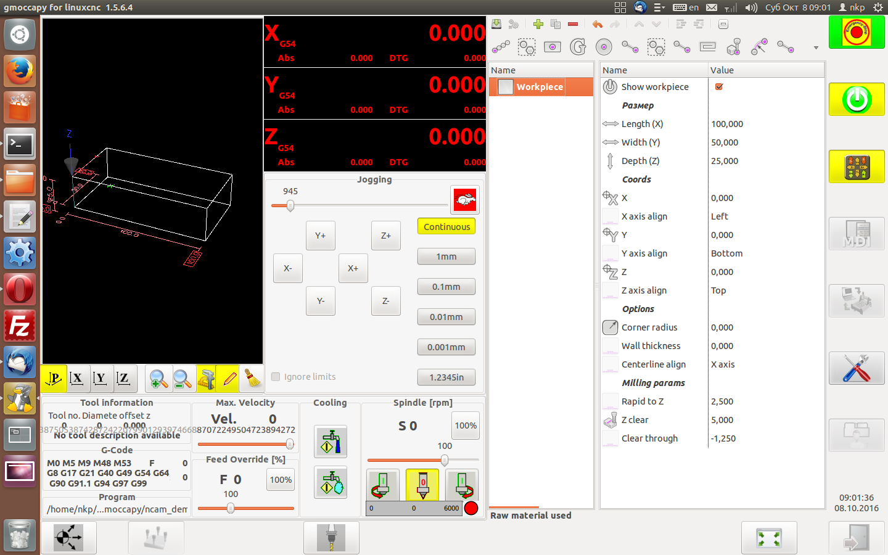Click the zoom in magnifier icon
The width and height of the screenshot is (888, 555).
tap(158, 379)
